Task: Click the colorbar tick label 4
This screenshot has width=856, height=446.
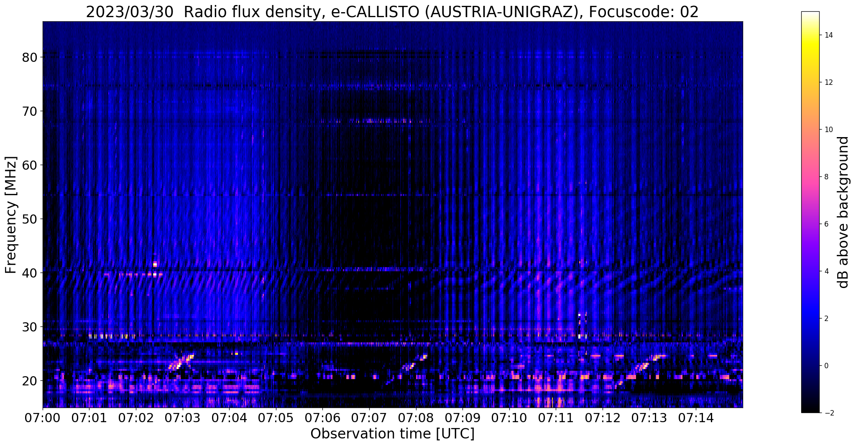Action: [x=826, y=271]
